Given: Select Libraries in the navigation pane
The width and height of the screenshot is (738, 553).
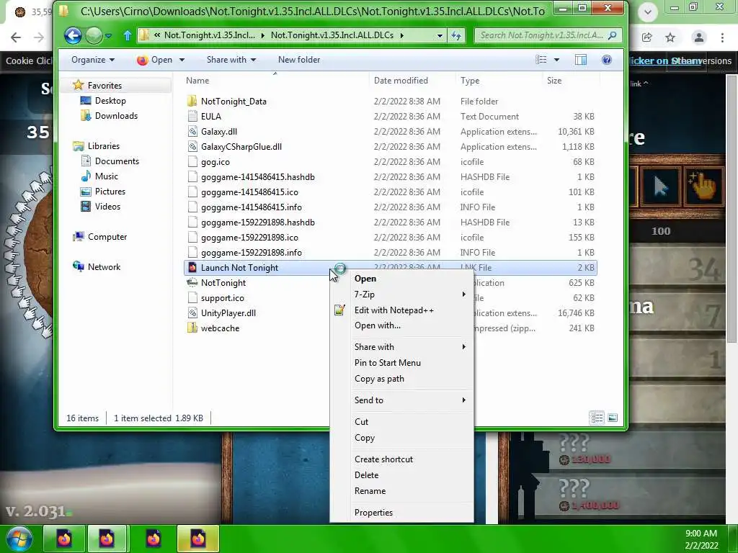Looking at the screenshot, I should [104, 145].
